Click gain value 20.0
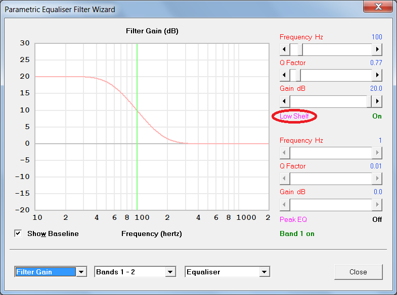The height and width of the screenshot is (295, 397). [376, 88]
